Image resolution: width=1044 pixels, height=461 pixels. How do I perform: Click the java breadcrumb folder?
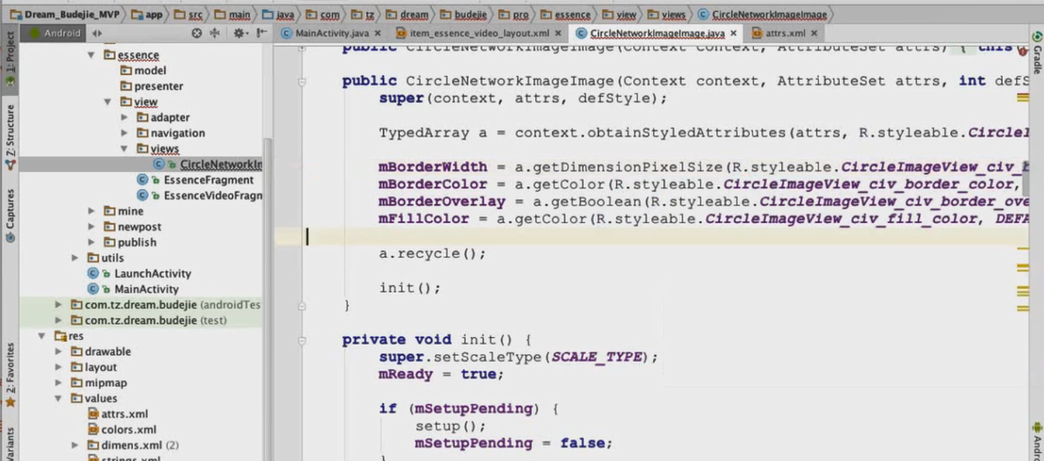coord(277,14)
